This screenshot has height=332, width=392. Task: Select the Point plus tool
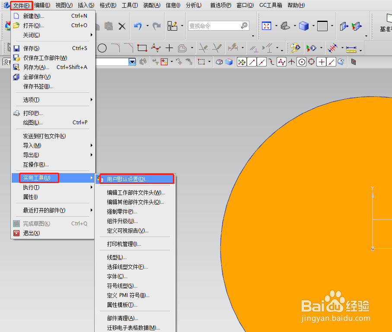[169, 48]
